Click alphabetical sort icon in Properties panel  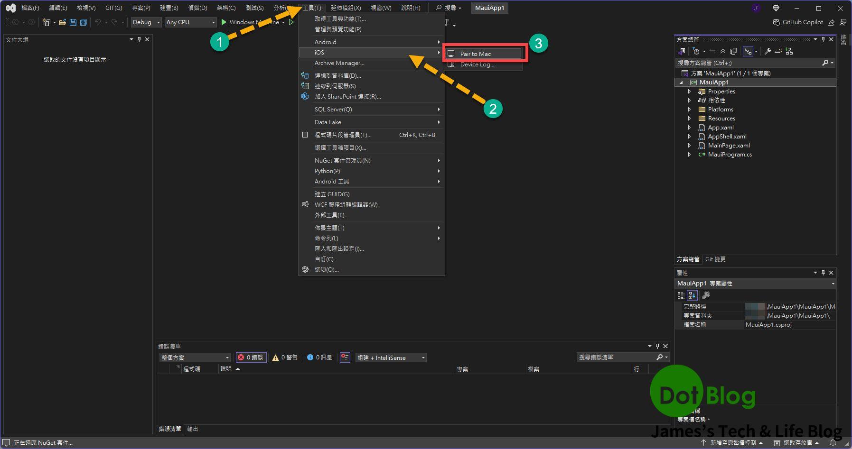pos(692,295)
